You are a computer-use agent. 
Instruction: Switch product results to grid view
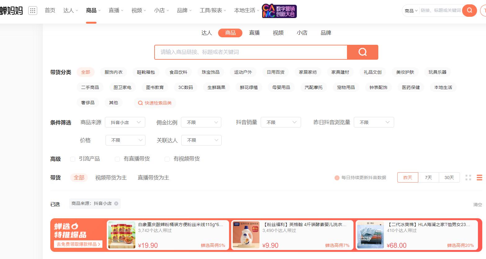click(469, 178)
